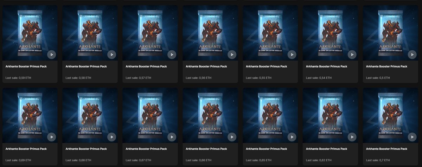Click Arkhante Booster Primus Pack title above 0,5 ETH
Viewport: 422px width, 167px height.
386,66
